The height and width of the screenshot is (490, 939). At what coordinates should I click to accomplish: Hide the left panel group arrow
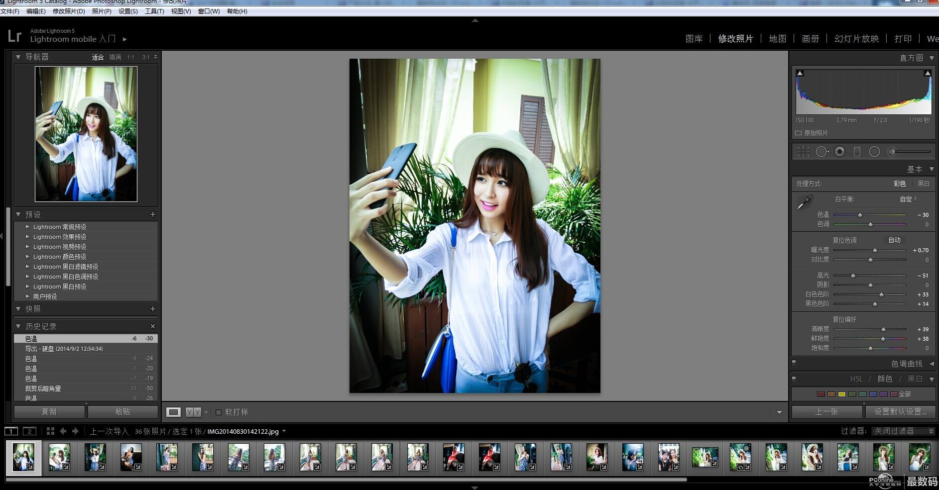click(2, 236)
